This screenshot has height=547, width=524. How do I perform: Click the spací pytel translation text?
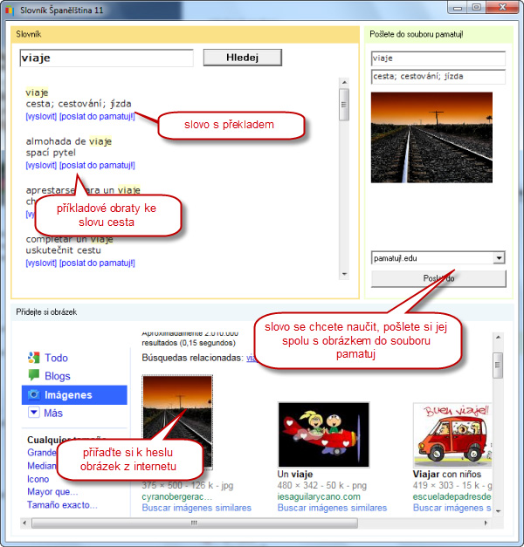pos(51,153)
